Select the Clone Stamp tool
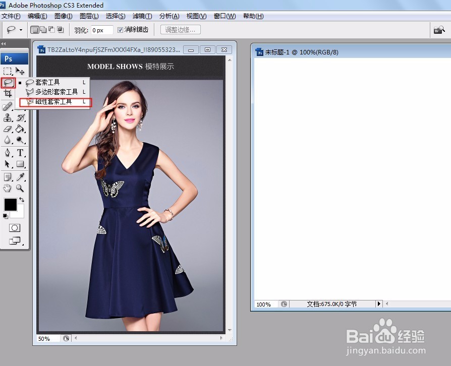Image resolution: width=451 pixels, height=366 pixels. click(x=8, y=117)
